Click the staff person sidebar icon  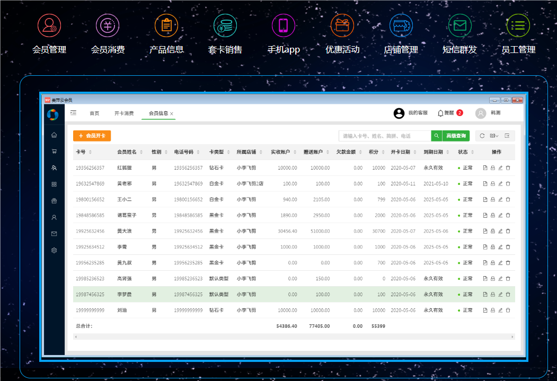point(54,217)
